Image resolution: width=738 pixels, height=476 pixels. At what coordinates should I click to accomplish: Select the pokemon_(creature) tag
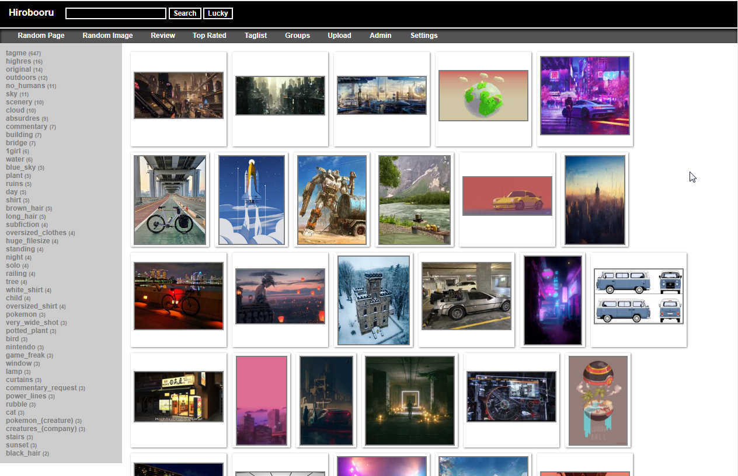[39, 421]
